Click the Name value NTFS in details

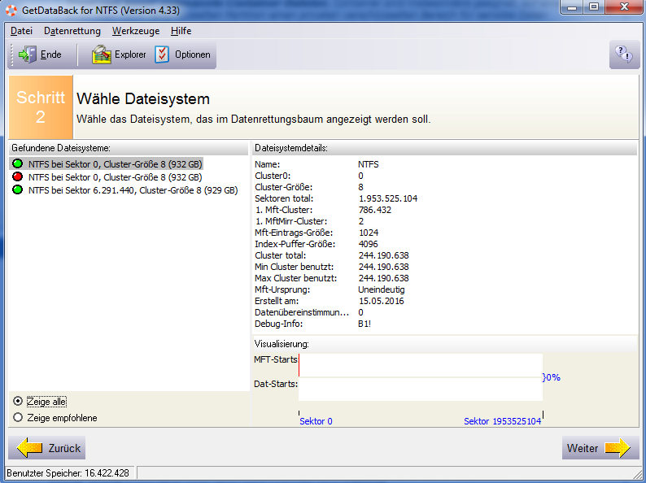pyautogui.click(x=369, y=164)
